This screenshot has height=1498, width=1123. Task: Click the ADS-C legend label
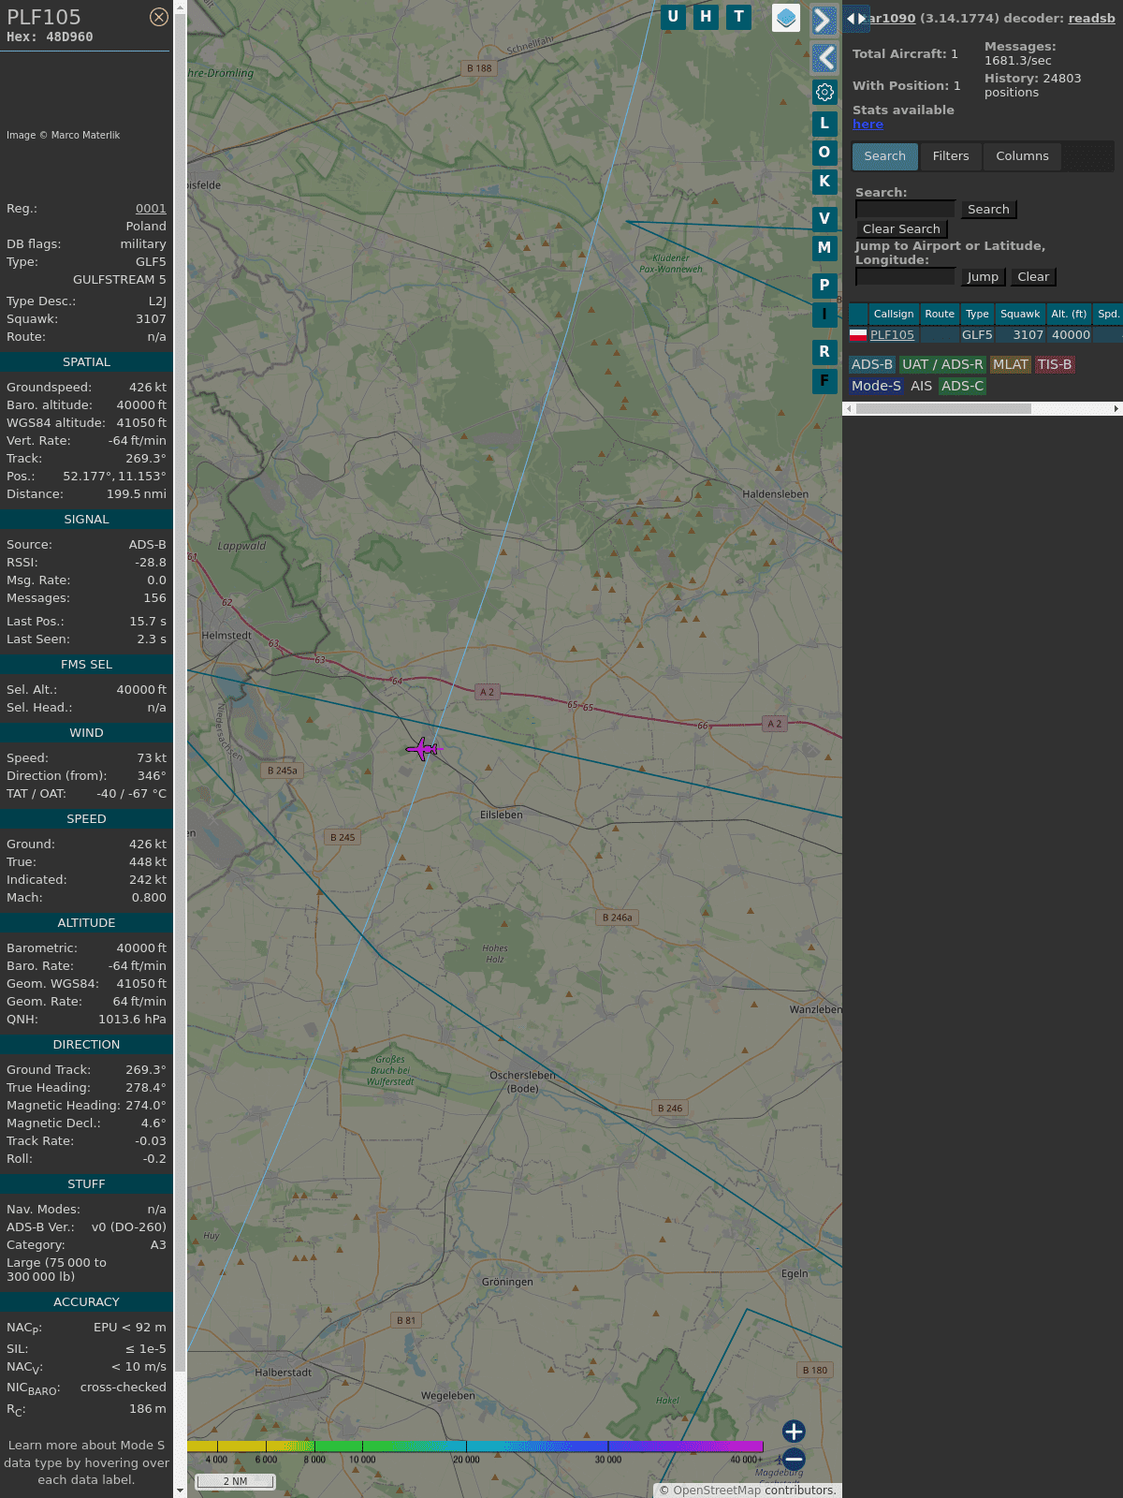962,386
